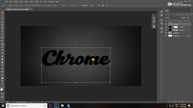Select the Clone Stamp tool
The width and height of the screenshot is (193, 108).
(2, 44)
